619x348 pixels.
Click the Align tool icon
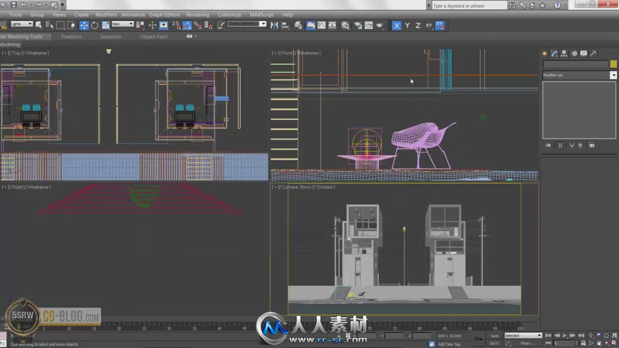[x=285, y=25]
